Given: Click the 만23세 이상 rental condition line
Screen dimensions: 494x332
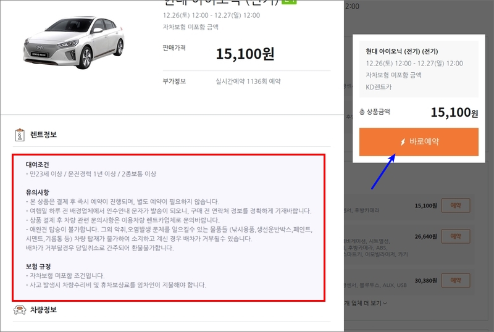Looking at the screenshot, I should (x=91, y=174).
